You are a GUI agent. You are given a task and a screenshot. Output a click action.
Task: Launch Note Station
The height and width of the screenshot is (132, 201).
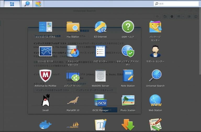[x=128, y=76]
